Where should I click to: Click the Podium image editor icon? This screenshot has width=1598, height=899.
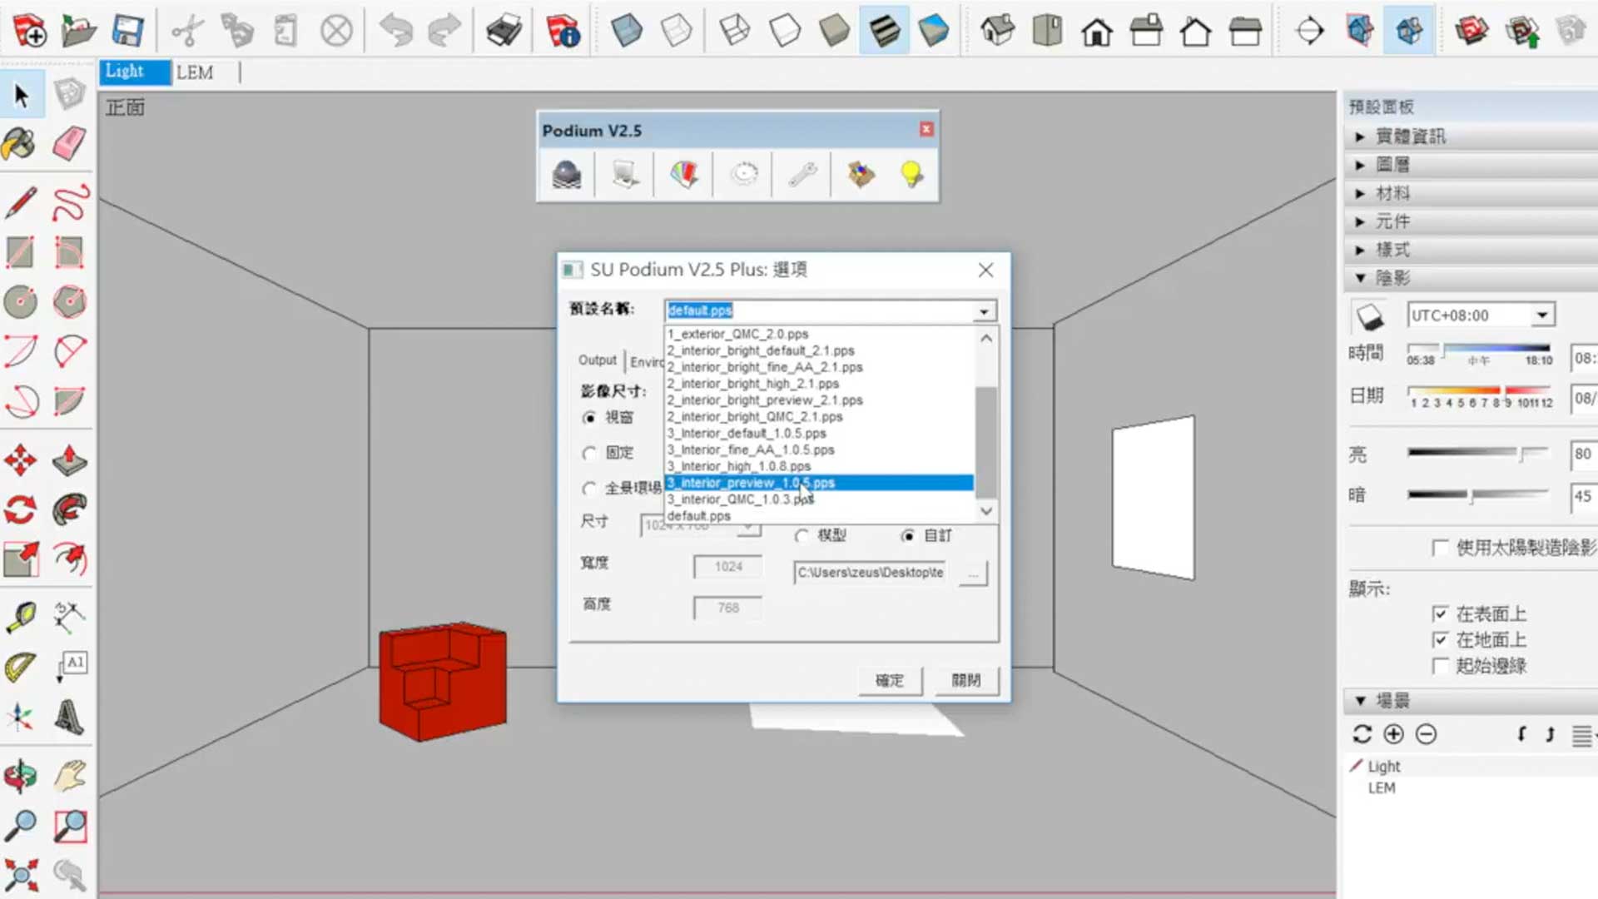(626, 175)
